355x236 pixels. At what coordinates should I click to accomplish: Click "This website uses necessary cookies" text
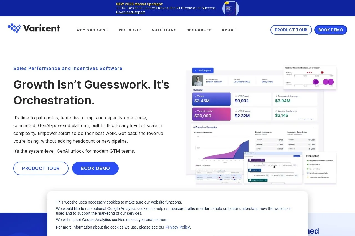(x=119, y=202)
